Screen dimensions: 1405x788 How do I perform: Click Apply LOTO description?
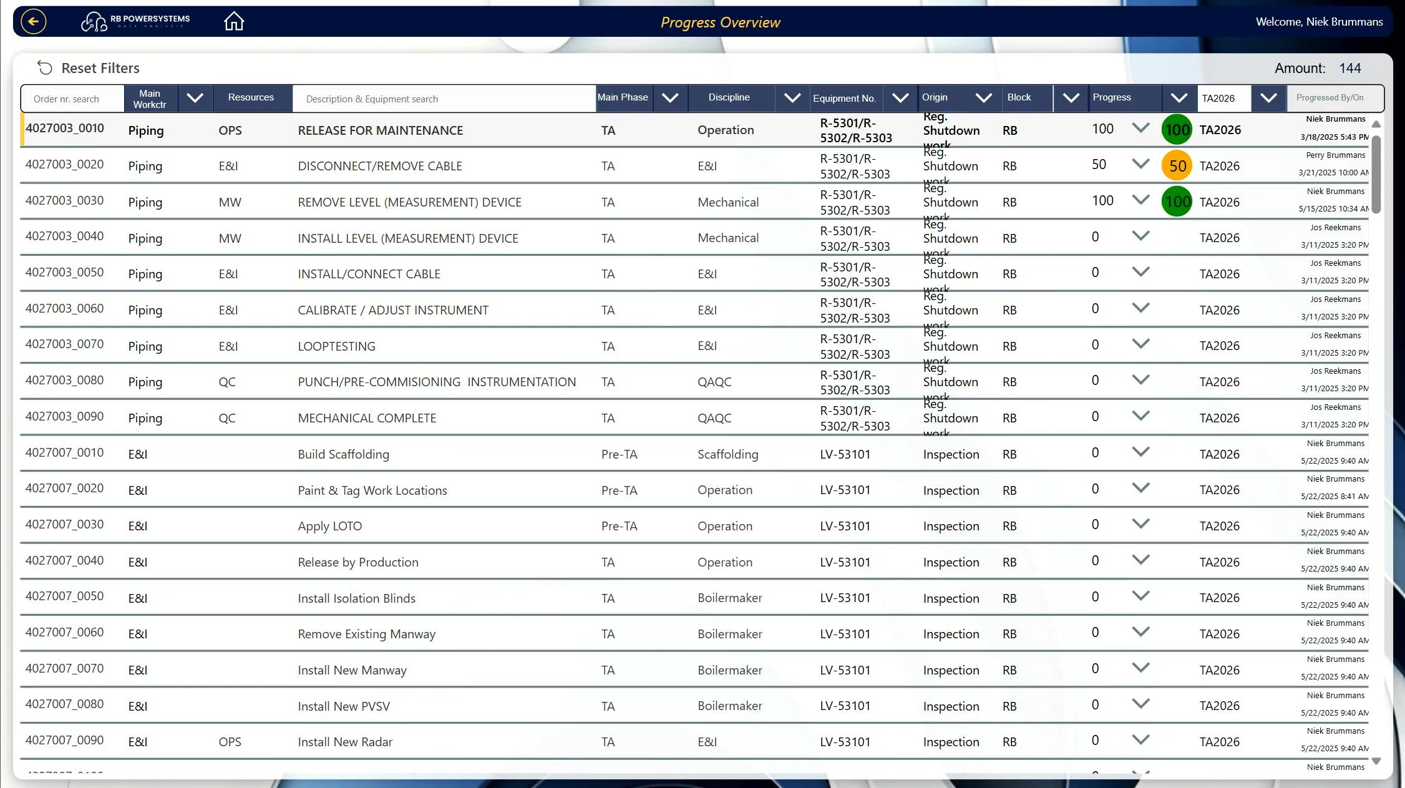(329, 526)
